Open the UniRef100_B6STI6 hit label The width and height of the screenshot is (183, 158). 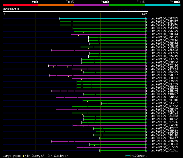(x=164, y=41)
